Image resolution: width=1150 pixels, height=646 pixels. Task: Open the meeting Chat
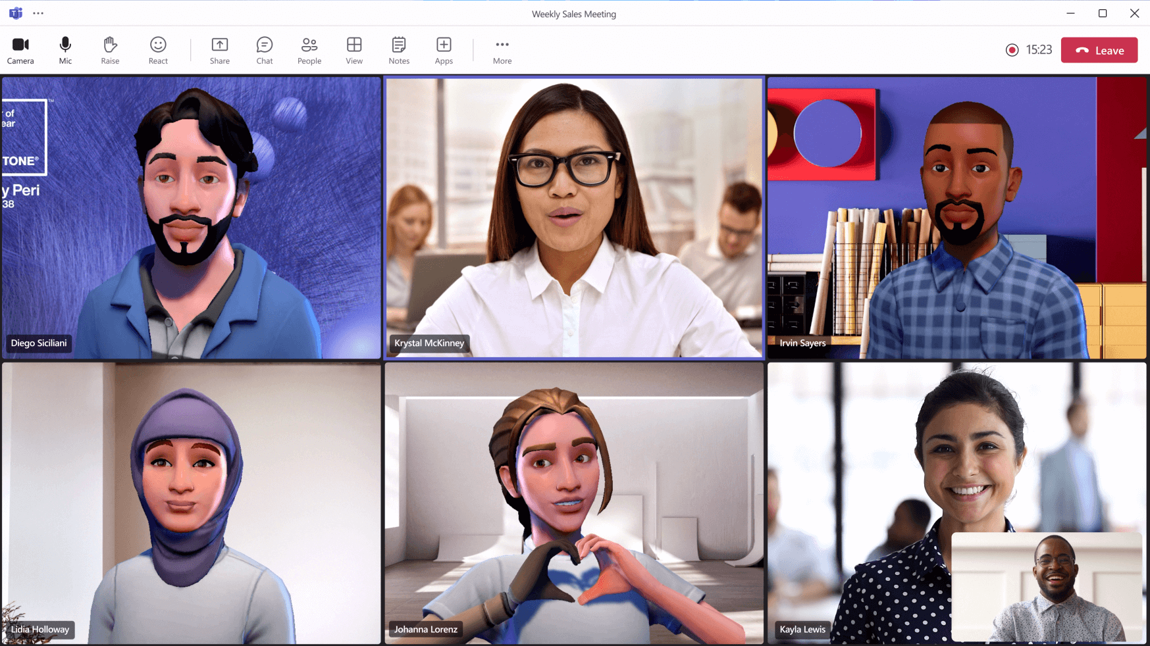coord(264,49)
